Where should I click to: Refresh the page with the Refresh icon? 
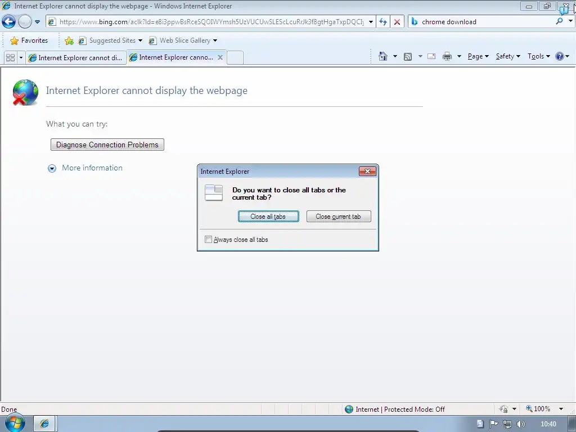click(382, 22)
